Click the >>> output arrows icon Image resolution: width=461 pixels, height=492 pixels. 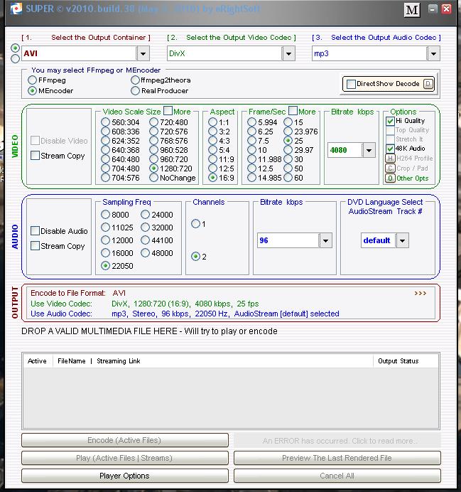(x=421, y=293)
